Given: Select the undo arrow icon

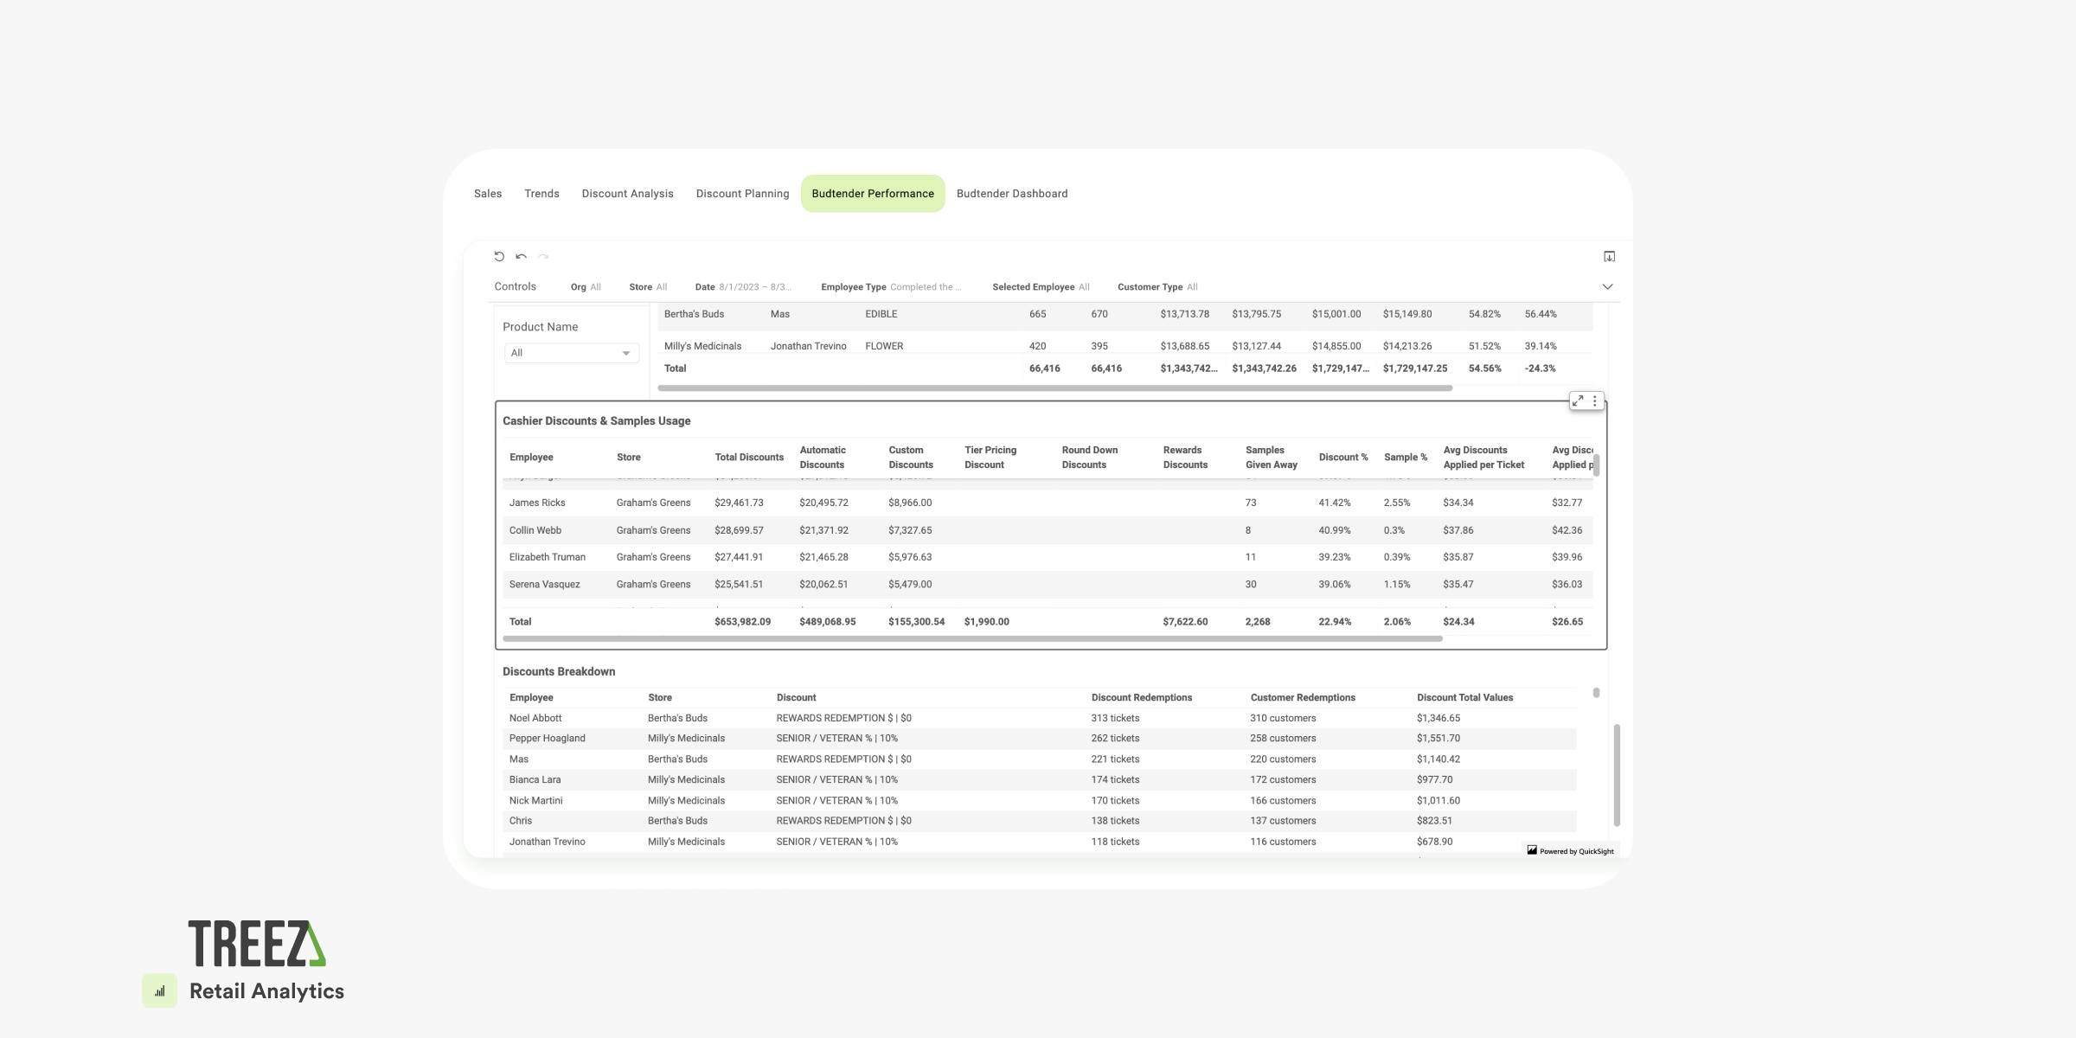Looking at the screenshot, I should tap(522, 257).
